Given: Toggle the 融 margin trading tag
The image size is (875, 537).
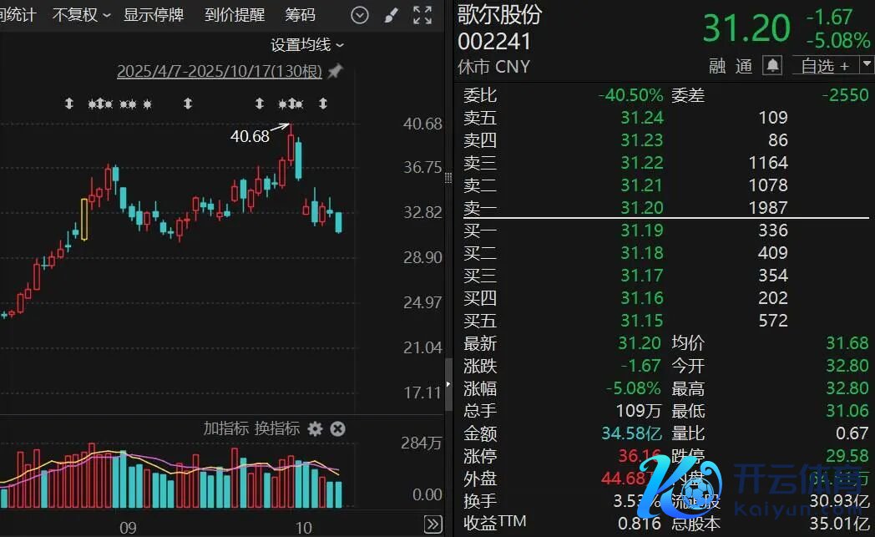Looking at the screenshot, I should point(717,66).
